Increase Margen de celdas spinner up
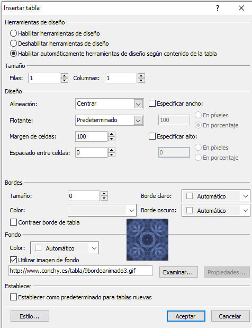Viewport: 252px width, 328px height. click(x=112, y=134)
